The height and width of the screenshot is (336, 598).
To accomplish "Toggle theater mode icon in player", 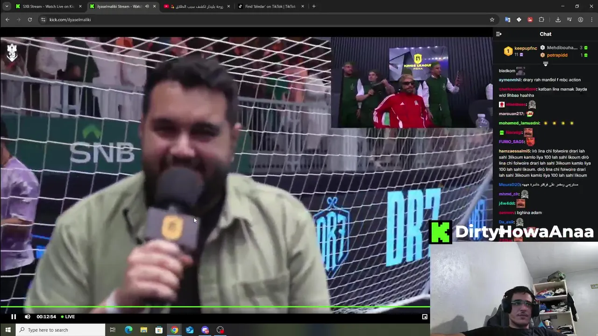I will click(425, 316).
